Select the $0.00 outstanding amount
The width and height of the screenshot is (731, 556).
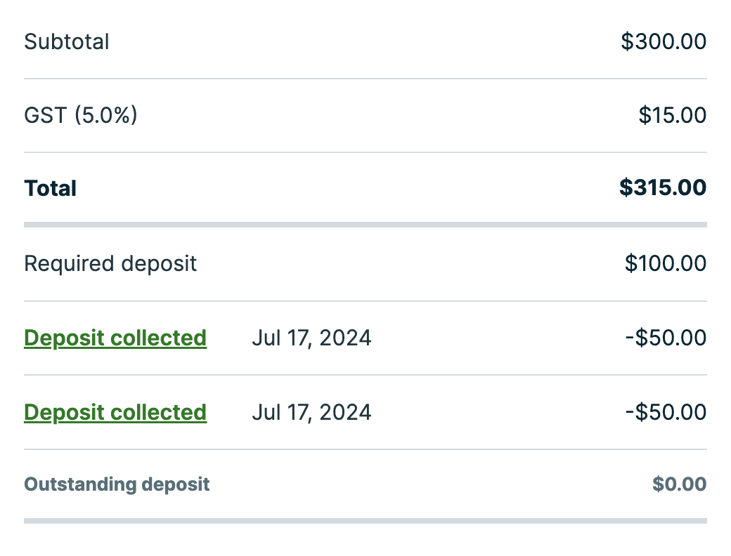(679, 484)
